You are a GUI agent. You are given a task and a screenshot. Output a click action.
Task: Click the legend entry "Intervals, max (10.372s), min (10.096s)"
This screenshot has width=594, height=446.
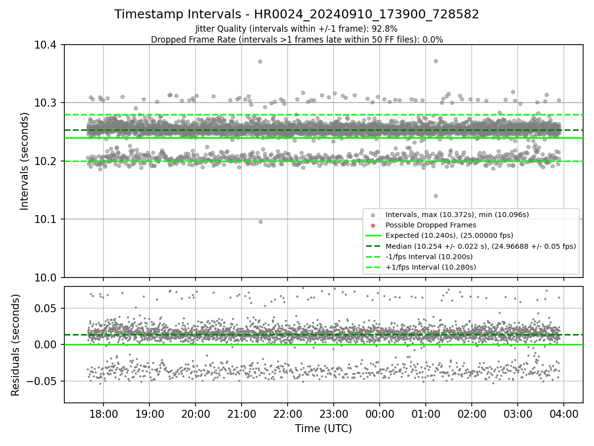457,215
